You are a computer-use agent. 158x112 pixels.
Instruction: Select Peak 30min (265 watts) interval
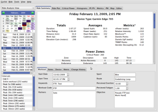tap(17, 109)
